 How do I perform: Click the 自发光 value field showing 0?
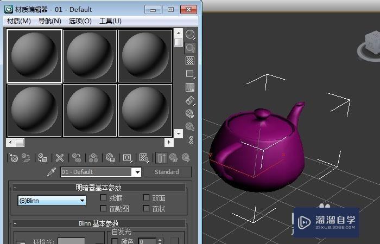(147, 241)
